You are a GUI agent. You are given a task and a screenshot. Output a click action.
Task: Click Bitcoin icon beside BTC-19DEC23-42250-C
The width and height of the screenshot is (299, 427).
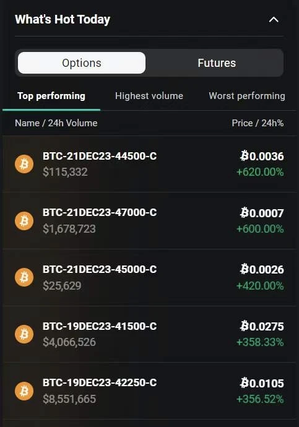click(24, 390)
